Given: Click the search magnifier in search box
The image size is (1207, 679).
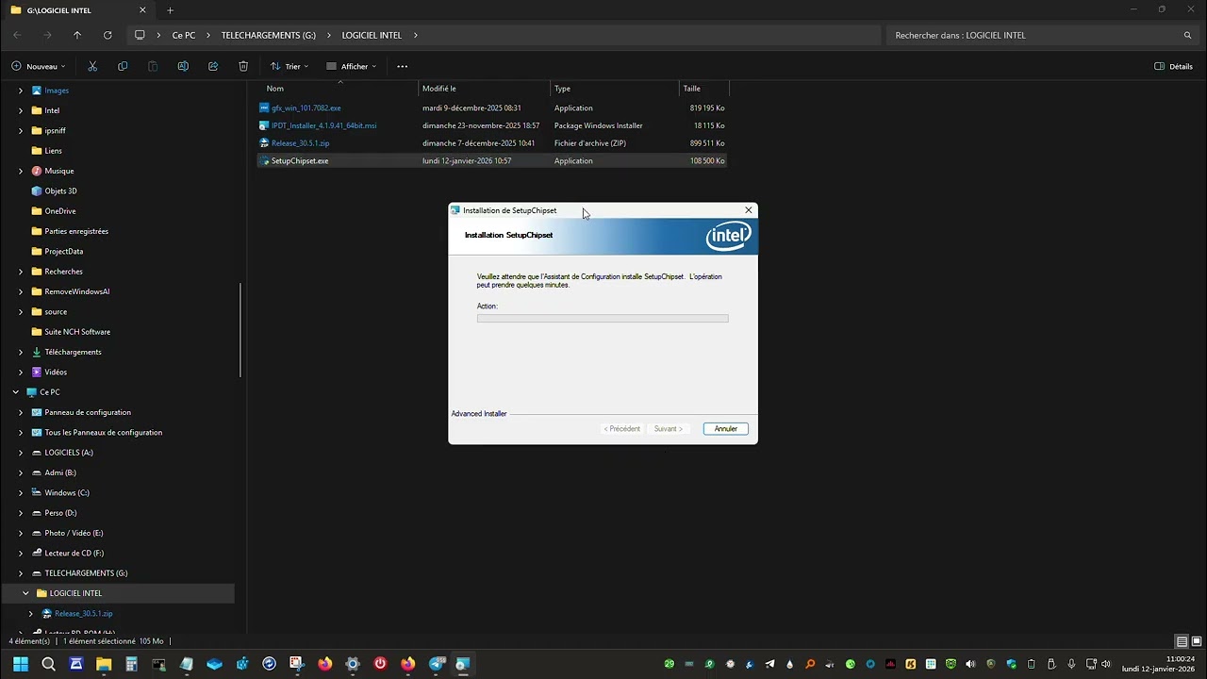Looking at the screenshot, I should (1187, 35).
